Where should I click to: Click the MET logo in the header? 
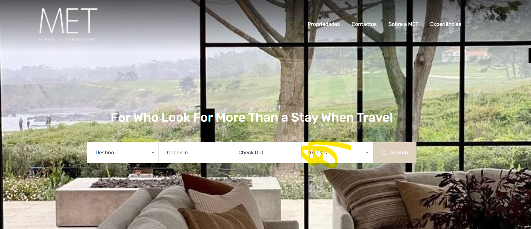(x=68, y=21)
